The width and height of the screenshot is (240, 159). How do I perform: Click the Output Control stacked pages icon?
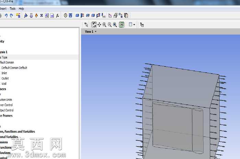116,15
